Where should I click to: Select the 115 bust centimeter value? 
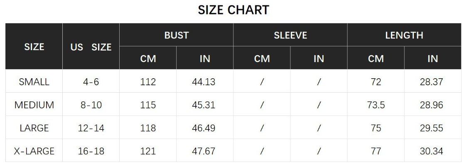148,105
